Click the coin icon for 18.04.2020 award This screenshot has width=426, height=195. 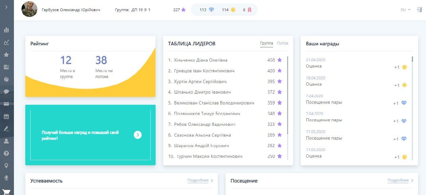404,85
